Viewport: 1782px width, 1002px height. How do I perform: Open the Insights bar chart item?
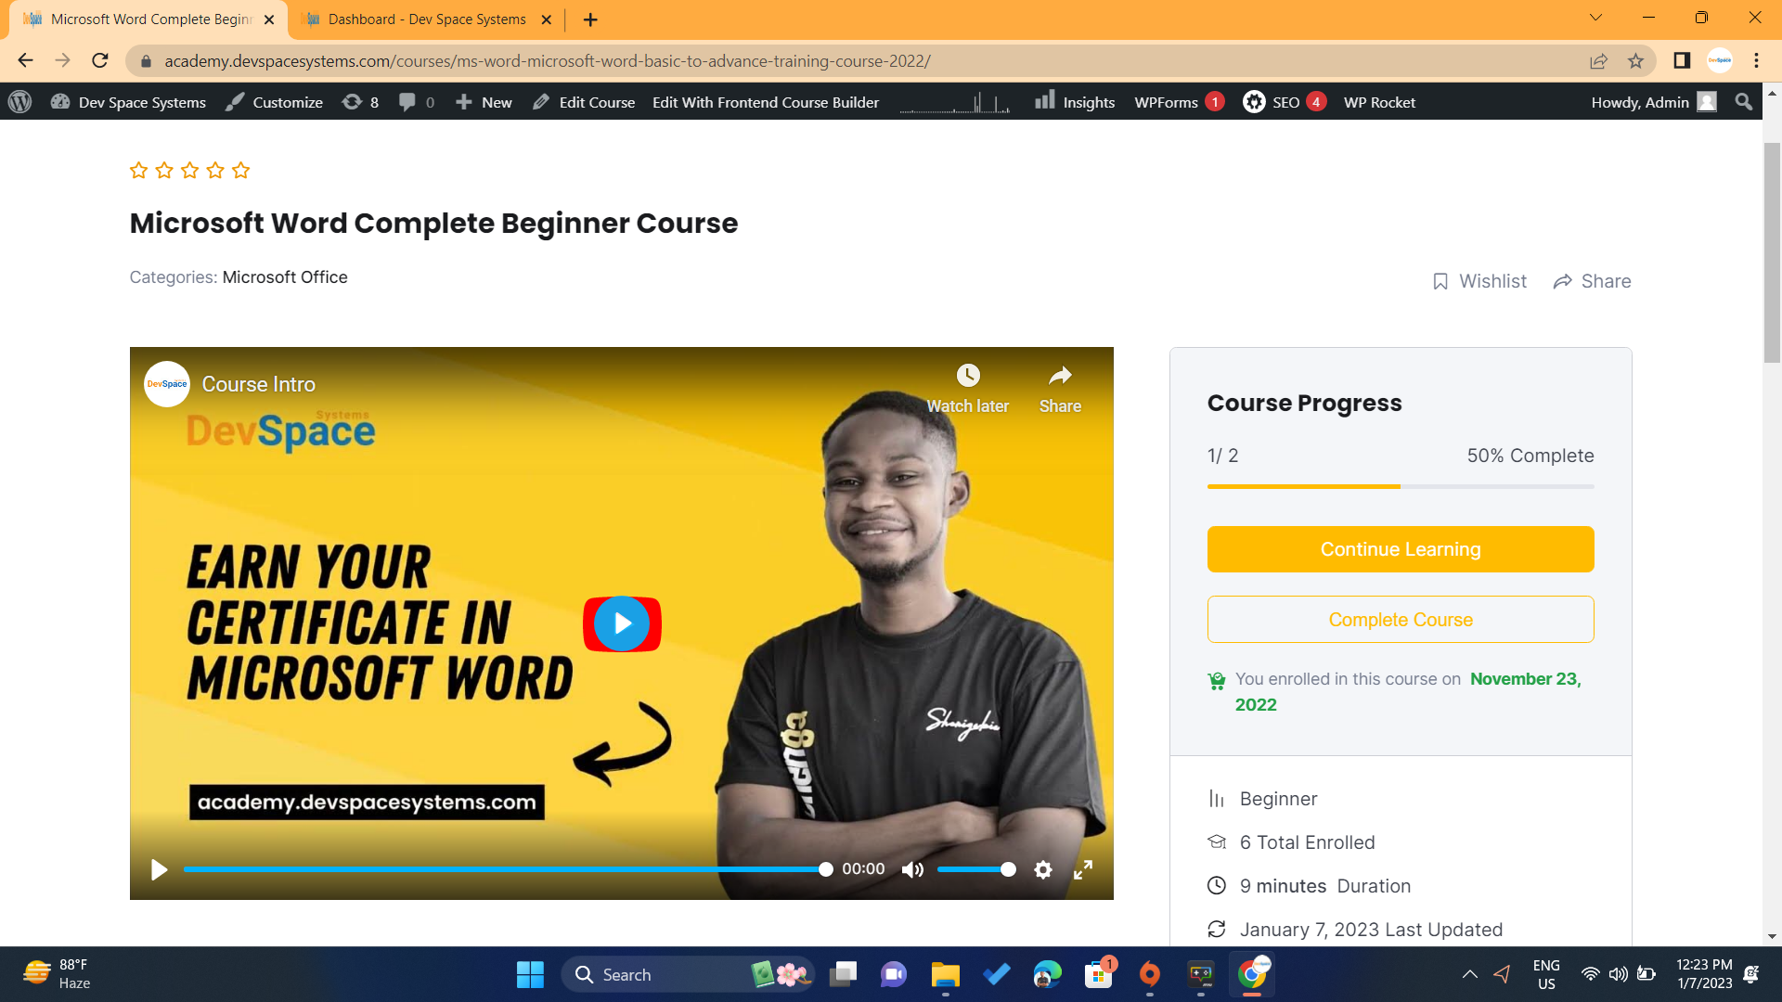pyautogui.click(x=1075, y=102)
